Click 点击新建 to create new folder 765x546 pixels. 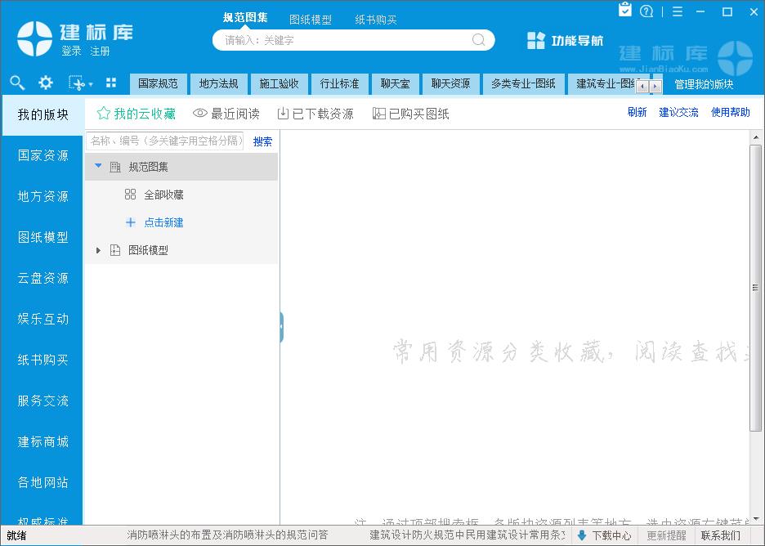[163, 222]
